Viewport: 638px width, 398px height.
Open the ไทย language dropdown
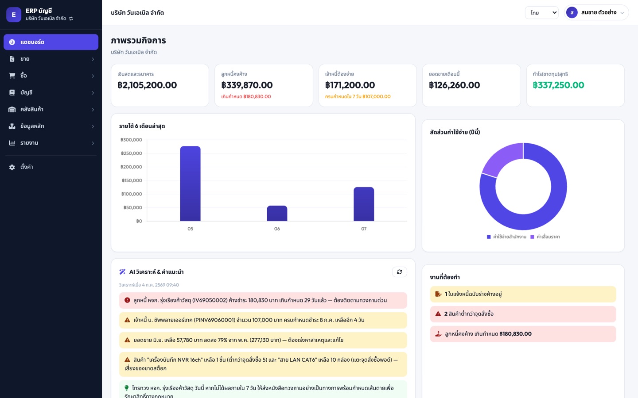click(x=542, y=13)
